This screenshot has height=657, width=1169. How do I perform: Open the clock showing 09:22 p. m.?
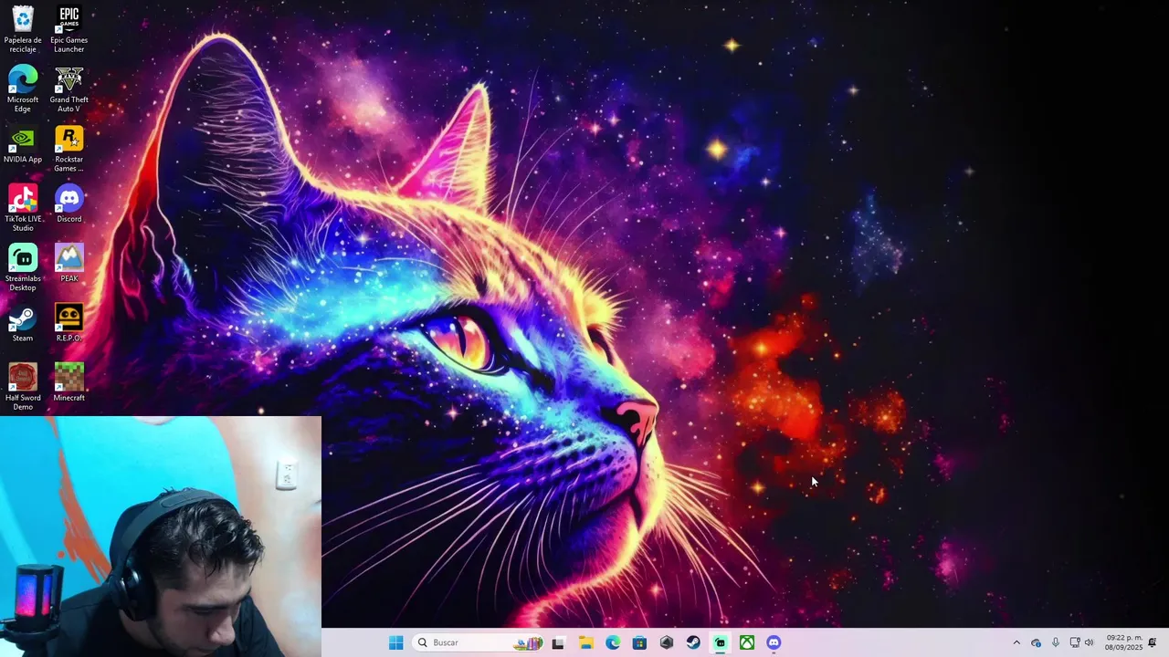(x=1123, y=642)
